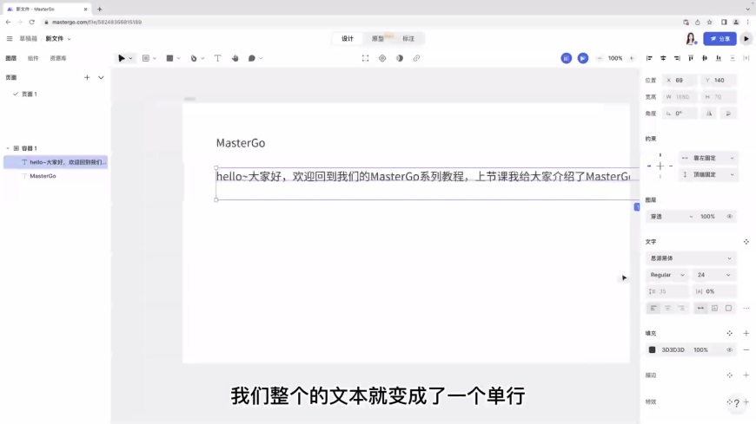
Task: Align selection to left edge
Action: click(649, 58)
